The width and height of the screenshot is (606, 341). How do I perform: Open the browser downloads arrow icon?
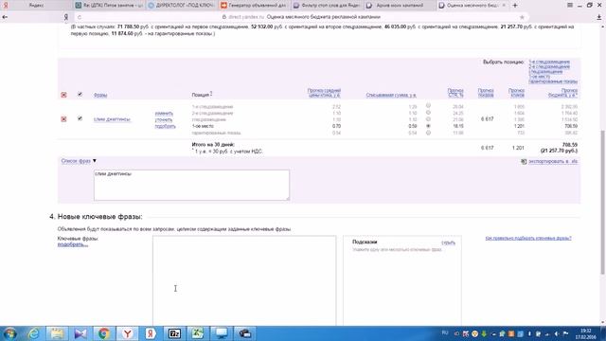599,17
